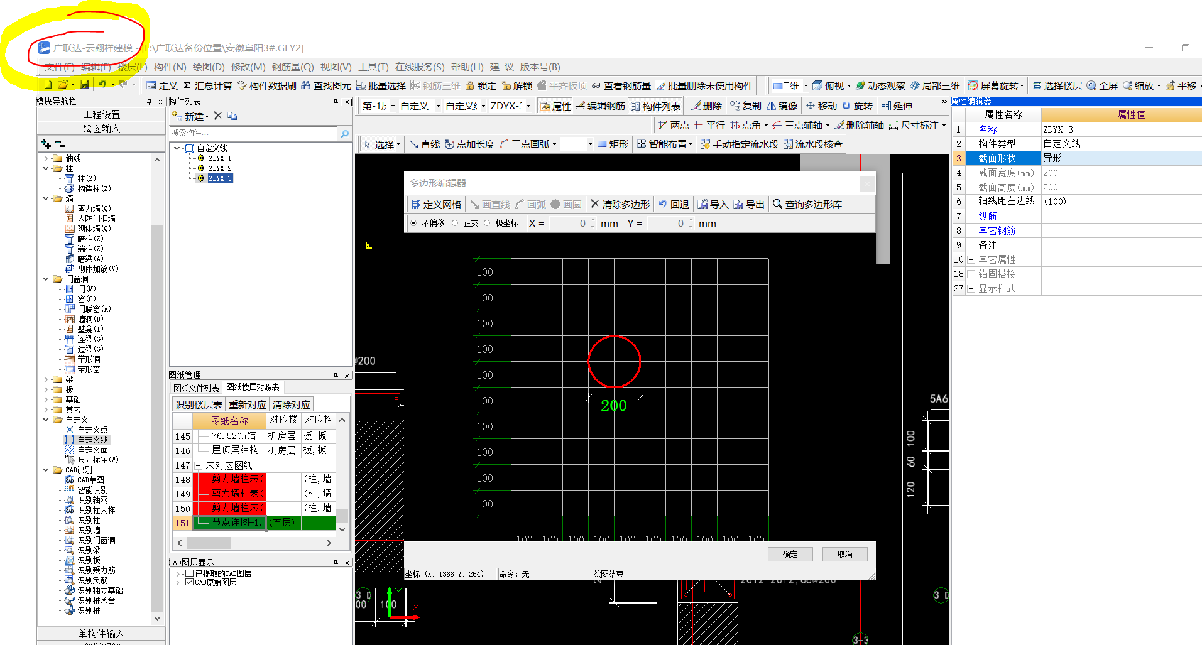Open 工程设置 section
The height and width of the screenshot is (645, 1202).
(101, 114)
